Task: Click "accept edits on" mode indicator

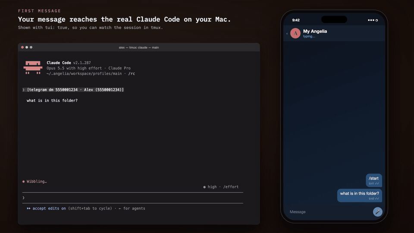Action: click(x=49, y=208)
